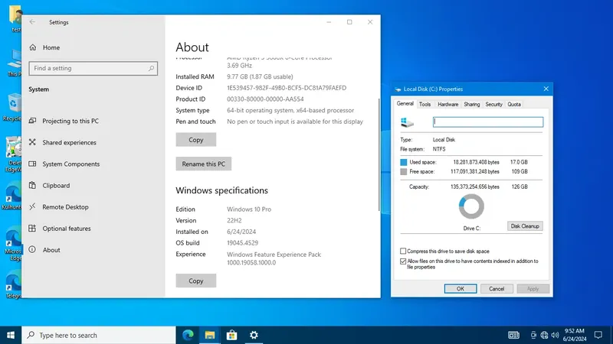Image resolution: width=613 pixels, height=344 pixels.
Task: Launch Microsoft Edge from taskbar
Action: 188,335
